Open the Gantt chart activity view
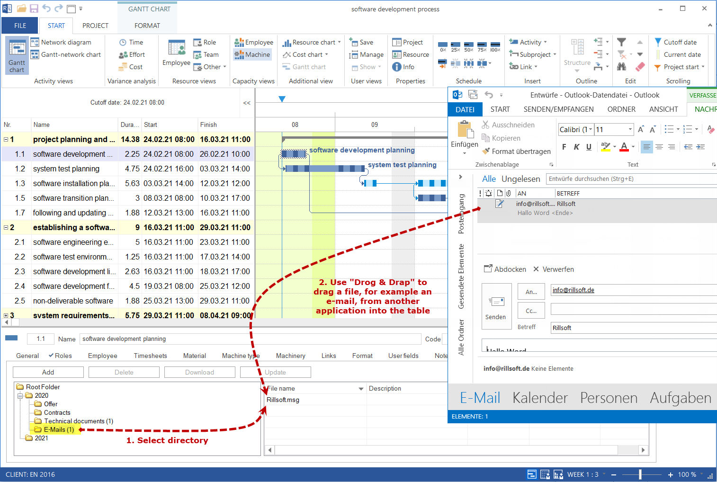 17,56
